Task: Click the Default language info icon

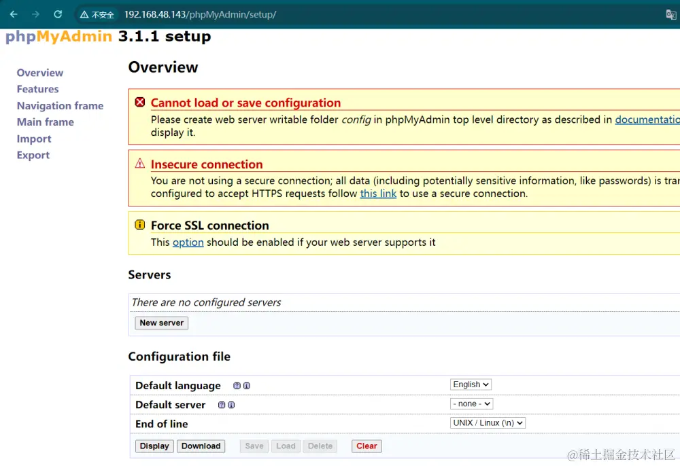Action: 246,386
